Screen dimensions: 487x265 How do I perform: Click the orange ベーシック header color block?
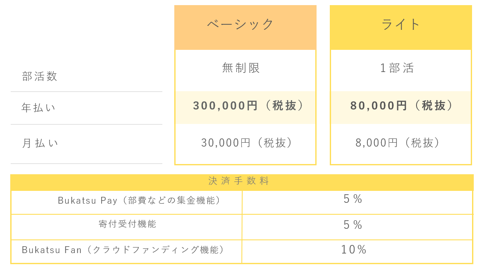[245, 27]
